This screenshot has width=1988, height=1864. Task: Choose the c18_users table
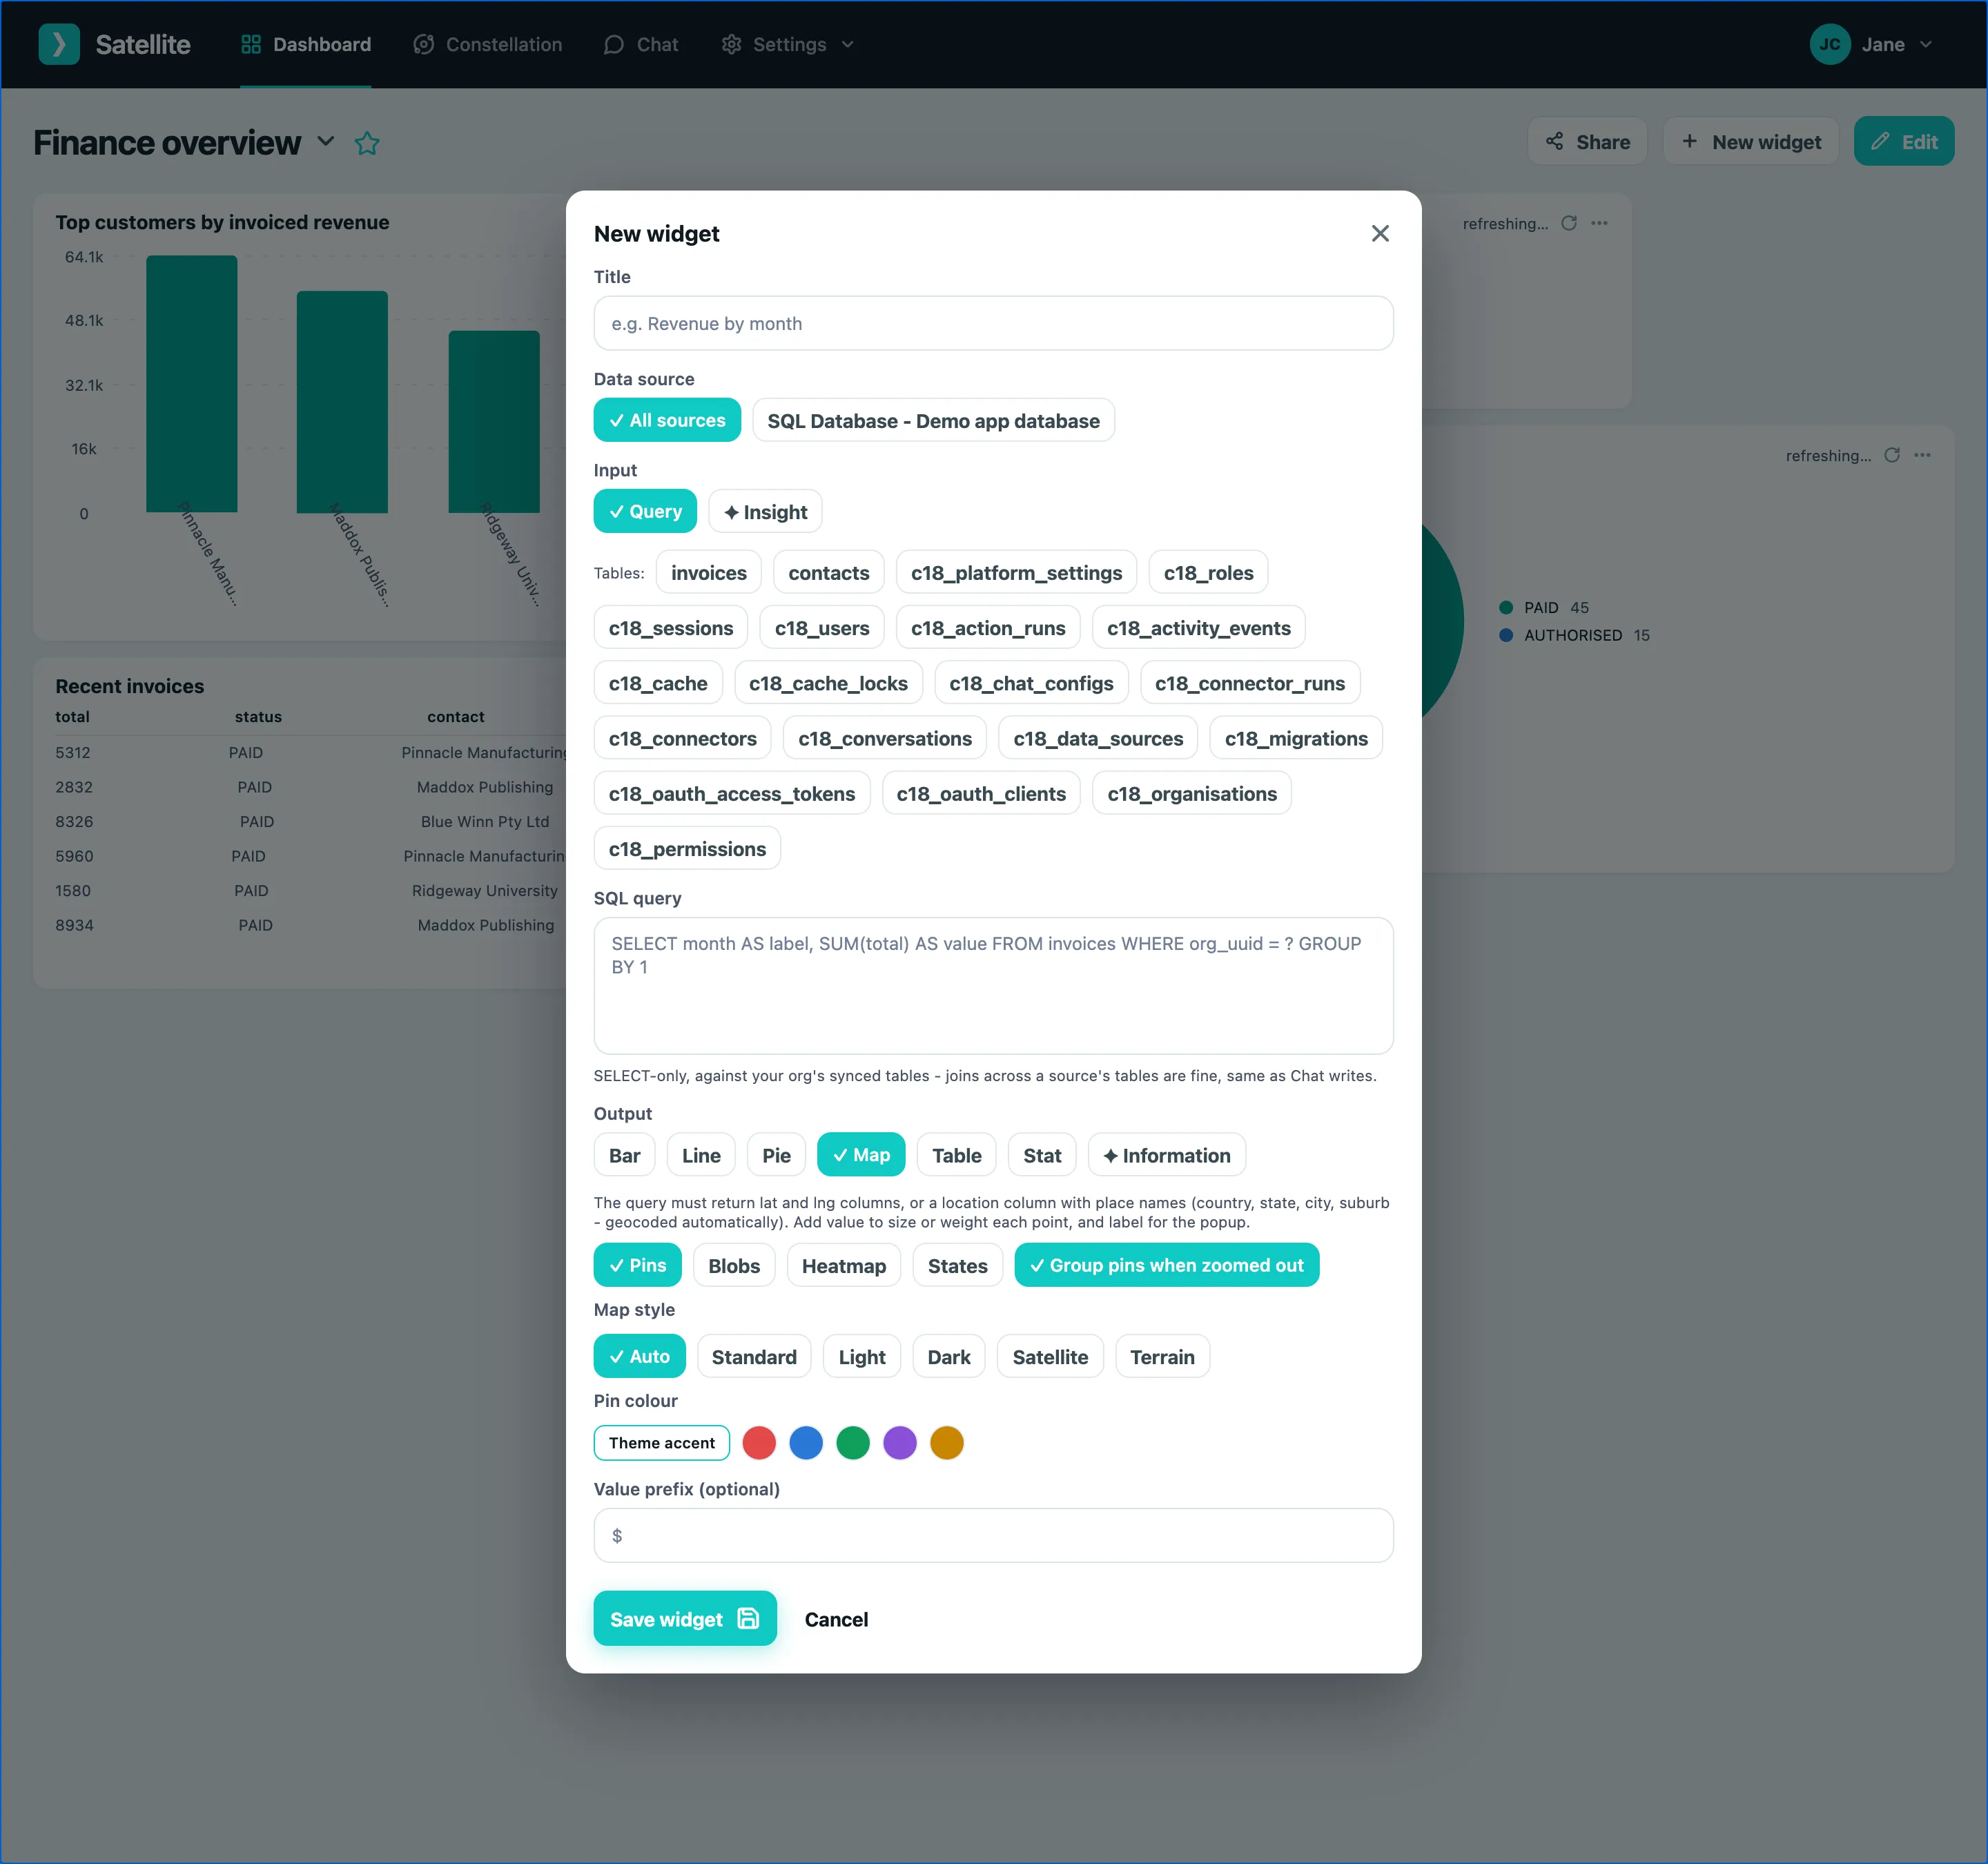click(821, 627)
